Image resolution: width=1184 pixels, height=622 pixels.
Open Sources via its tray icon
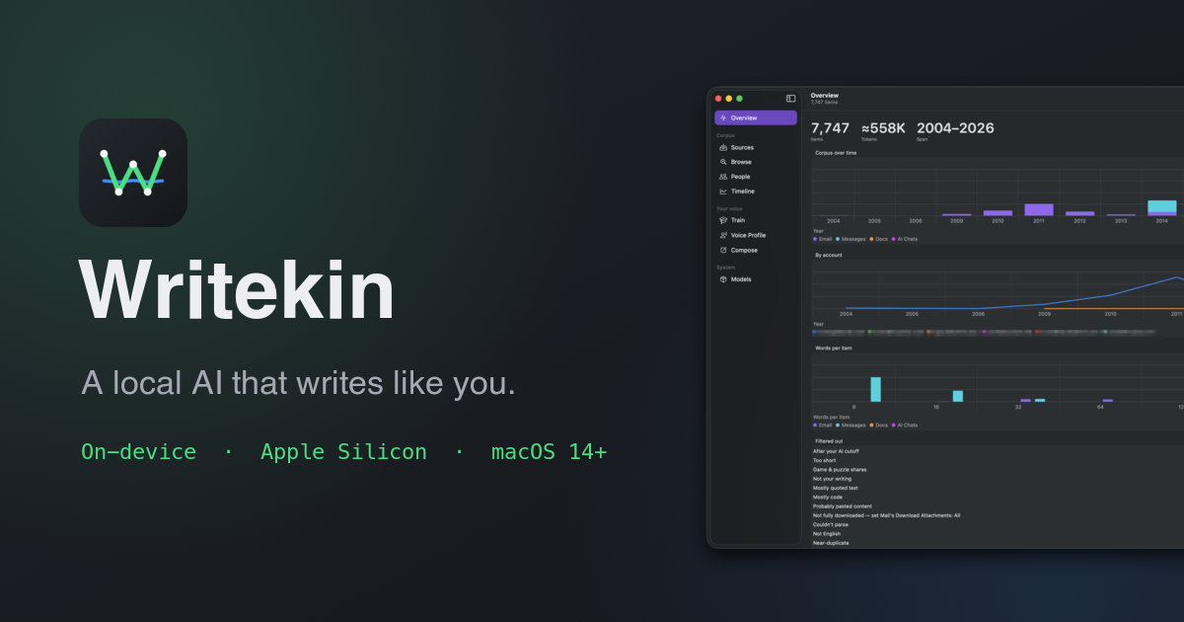click(723, 147)
